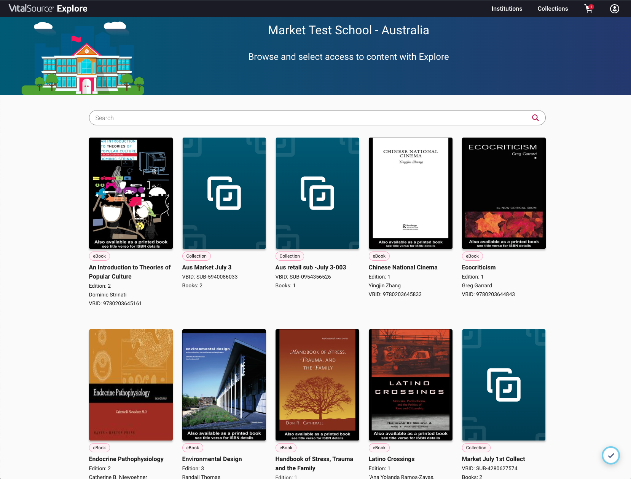Open the Handbook of Stress cover

click(317, 385)
